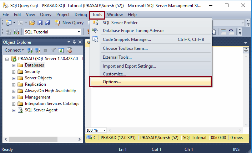Click the Decrease Indent toolbar icon
Image resolution: width=252 pixels, height=153 pixels.
(231, 32)
